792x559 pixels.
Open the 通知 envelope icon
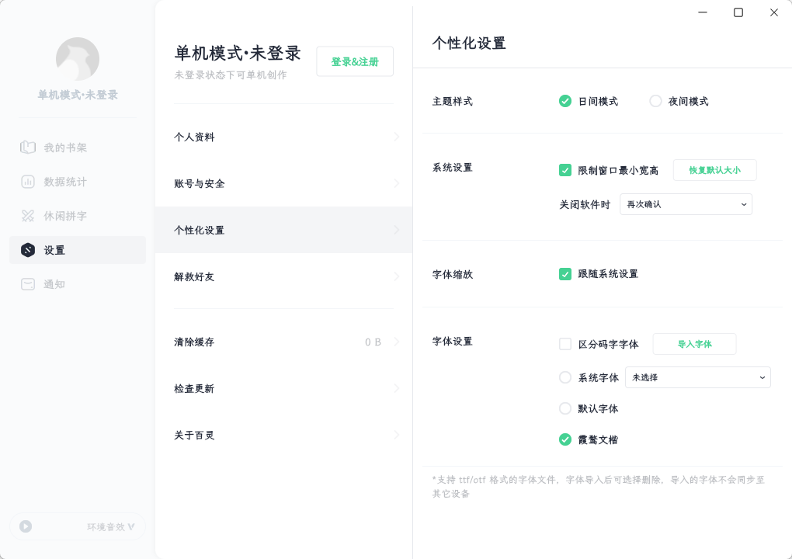click(28, 284)
